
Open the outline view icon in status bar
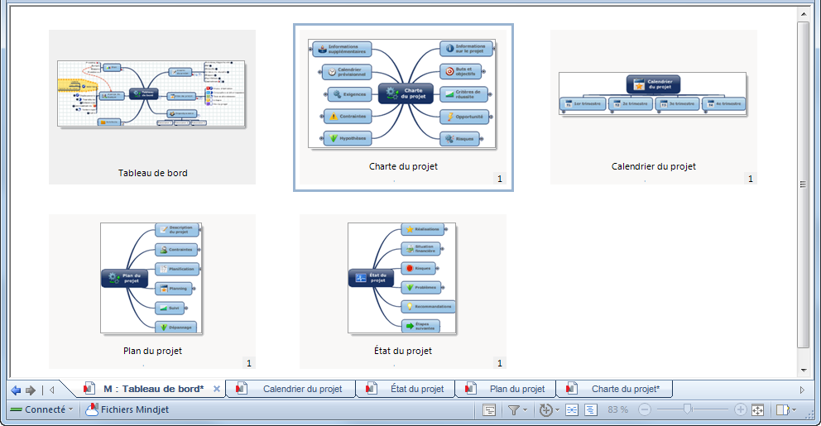(489, 409)
